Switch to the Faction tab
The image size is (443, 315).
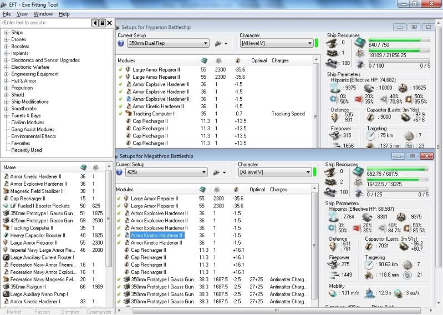click(x=42, y=312)
